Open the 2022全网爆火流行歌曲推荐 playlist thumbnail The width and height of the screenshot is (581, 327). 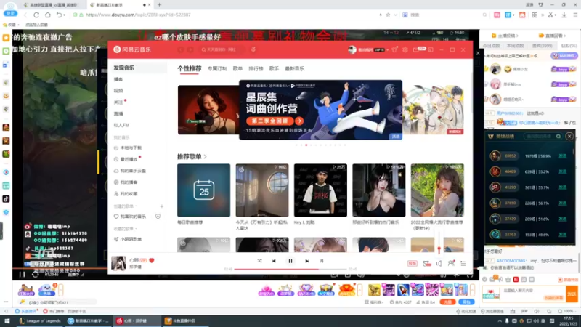pyautogui.click(x=437, y=190)
